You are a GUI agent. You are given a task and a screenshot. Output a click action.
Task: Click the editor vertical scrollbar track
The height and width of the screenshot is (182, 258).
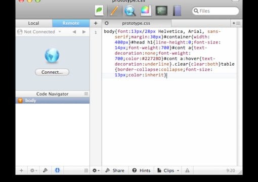point(240,97)
